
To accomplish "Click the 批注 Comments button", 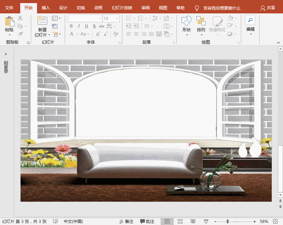I will [x=147, y=221].
